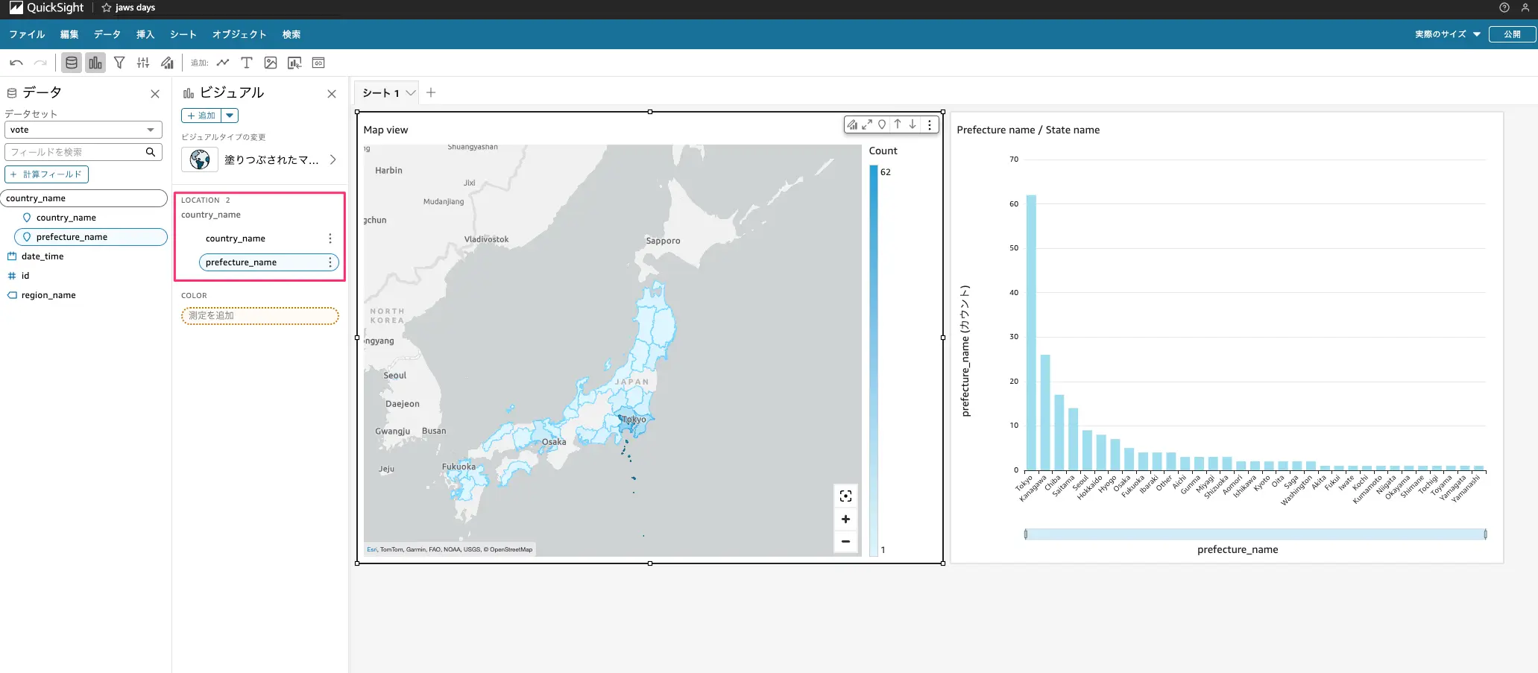
Task: Click the map zoom out minus button
Action: click(845, 542)
